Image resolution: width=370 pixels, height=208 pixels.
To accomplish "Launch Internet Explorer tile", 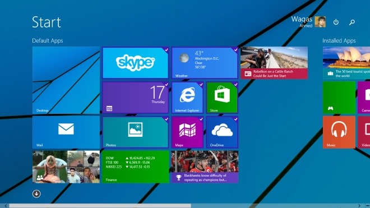I will coord(187,98).
